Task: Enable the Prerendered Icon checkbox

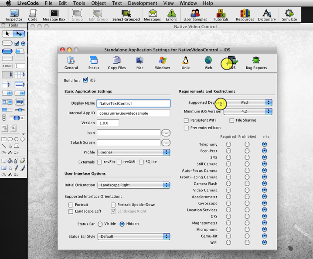Action: pyautogui.click(x=186, y=128)
